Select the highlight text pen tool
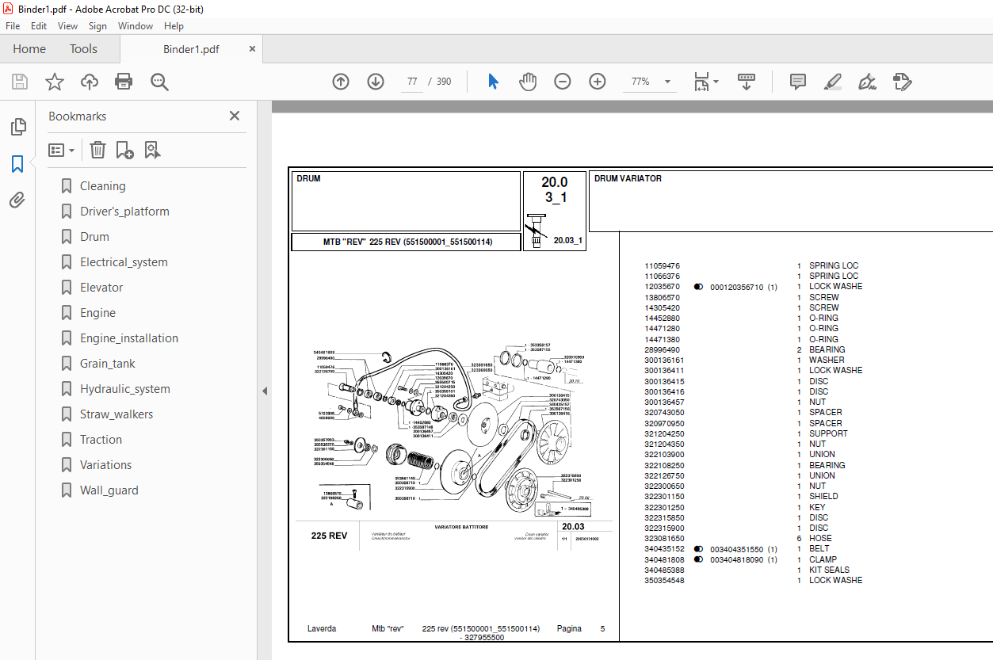This screenshot has height=660, width=993. coord(832,82)
